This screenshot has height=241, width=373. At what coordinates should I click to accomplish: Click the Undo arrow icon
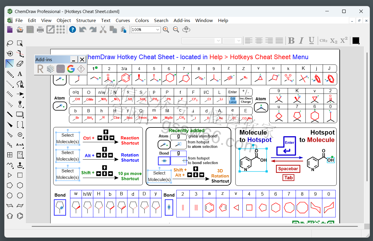click(x=83, y=30)
